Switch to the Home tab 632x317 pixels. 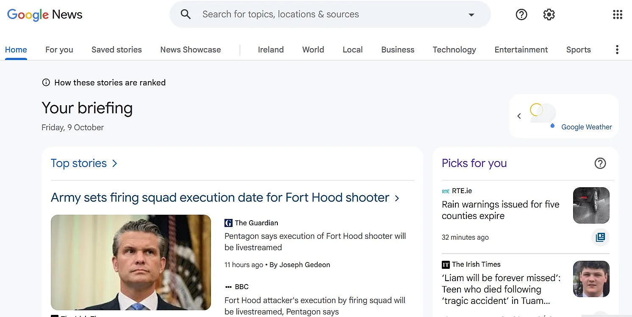click(x=16, y=50)
